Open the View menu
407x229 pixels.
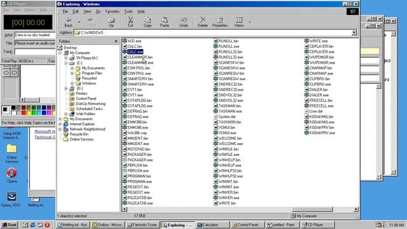pyautogui.click(x=87, y=11)
